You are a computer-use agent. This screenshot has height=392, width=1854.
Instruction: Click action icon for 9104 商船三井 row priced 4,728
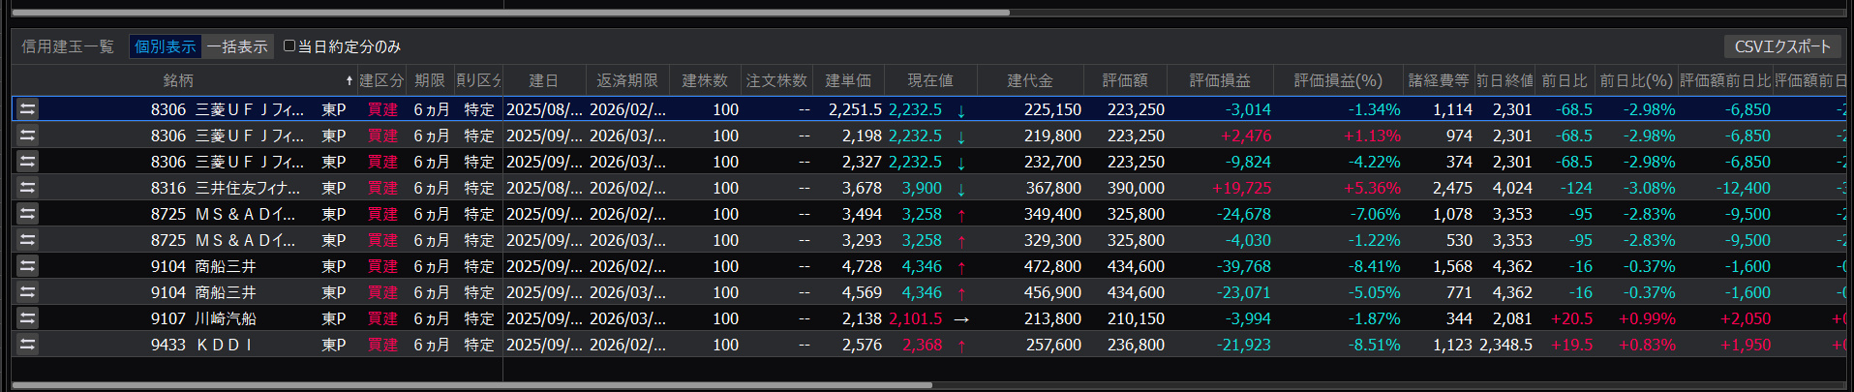27,266
